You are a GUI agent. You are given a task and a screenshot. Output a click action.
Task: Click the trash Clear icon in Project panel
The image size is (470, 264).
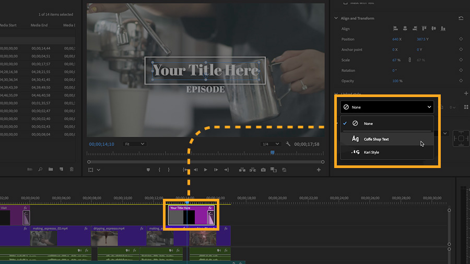(72, 169)
